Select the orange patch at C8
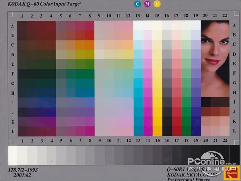Screen dimensions: 241x181 90,45
